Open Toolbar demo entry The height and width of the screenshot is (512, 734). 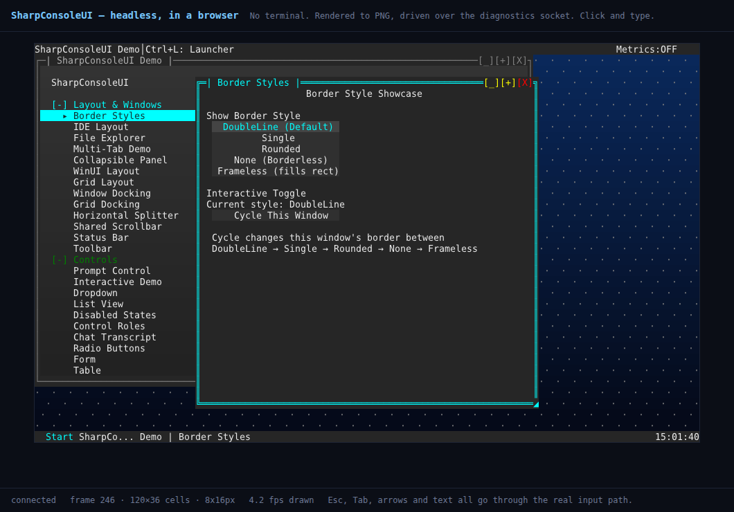pyautogui.click(x=93, y=249)
